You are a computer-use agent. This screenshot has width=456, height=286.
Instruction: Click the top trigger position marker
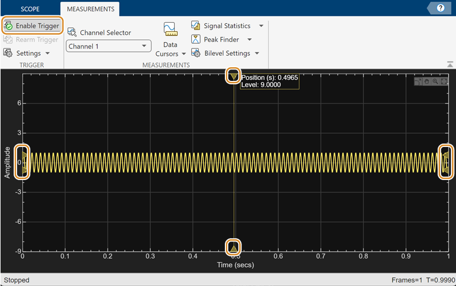(x=233, y=76)
